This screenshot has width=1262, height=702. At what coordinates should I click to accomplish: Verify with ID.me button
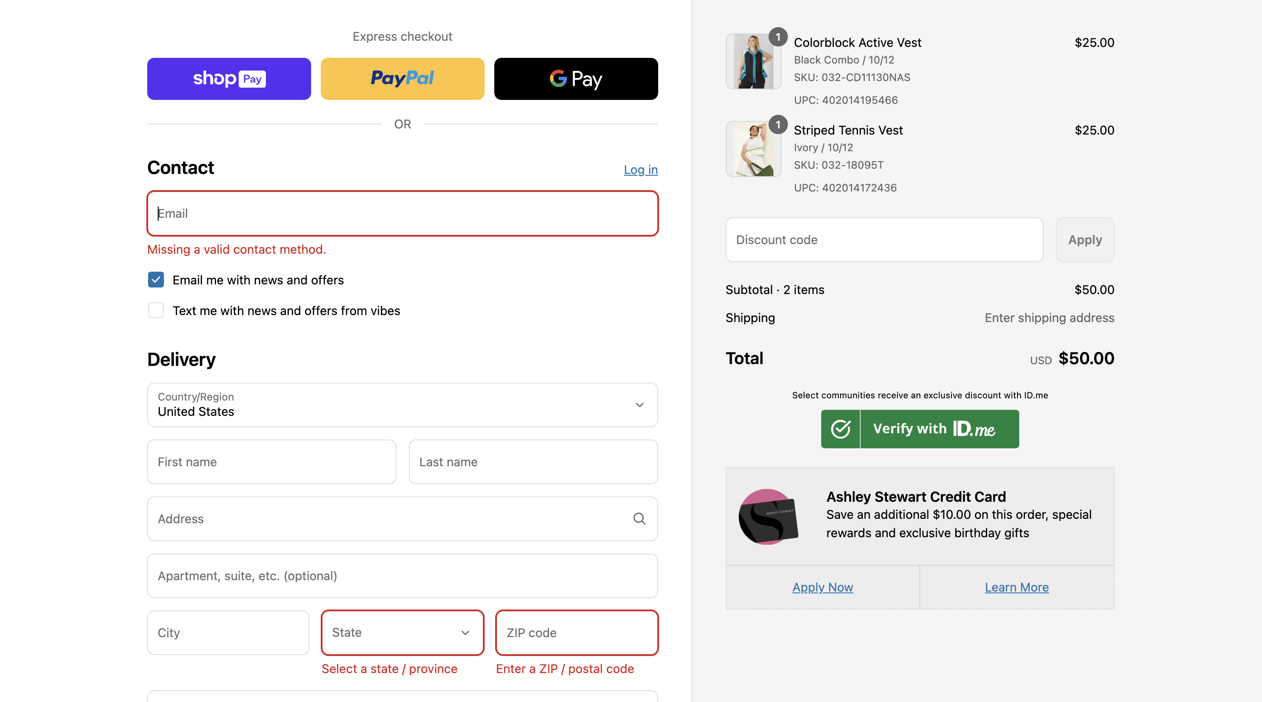tap(920, 429)
